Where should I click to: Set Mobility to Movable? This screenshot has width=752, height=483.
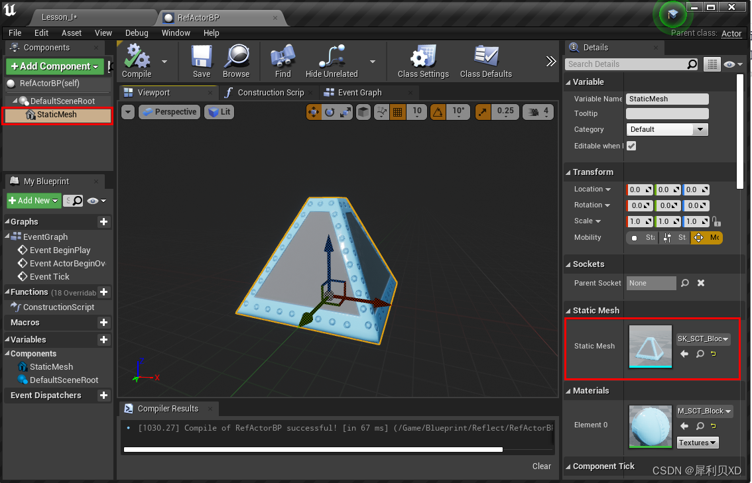pos(706,238)
